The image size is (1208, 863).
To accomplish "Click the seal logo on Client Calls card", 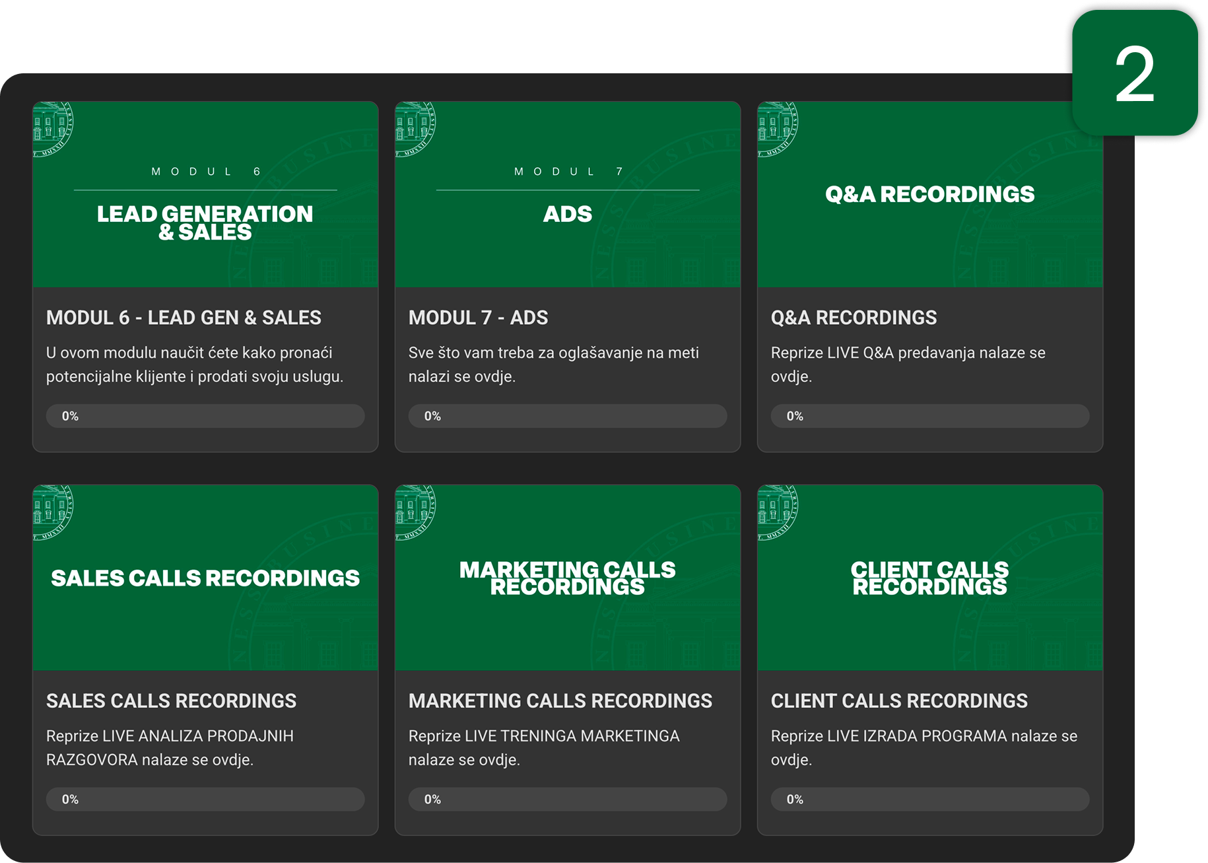I will click(777, 512).
